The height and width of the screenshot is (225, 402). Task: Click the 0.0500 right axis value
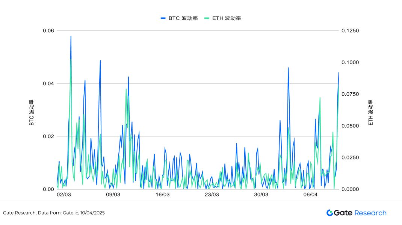pos(350,126)
